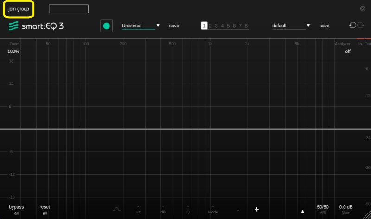Switch to state slot 4

(x=222, y=26)
